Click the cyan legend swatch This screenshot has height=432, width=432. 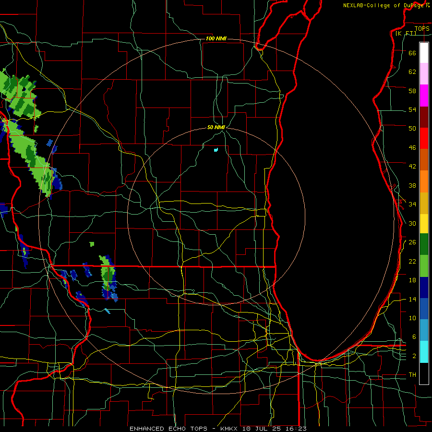point(424,352)
